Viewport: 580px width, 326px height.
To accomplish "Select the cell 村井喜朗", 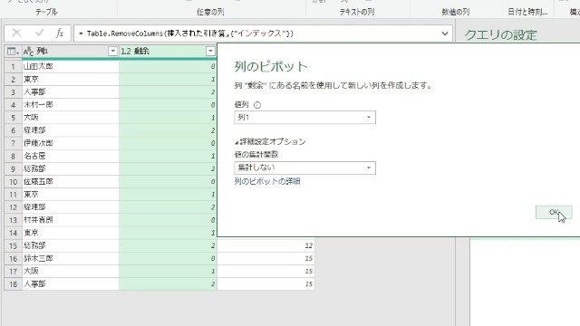I will tap(71, 220).
